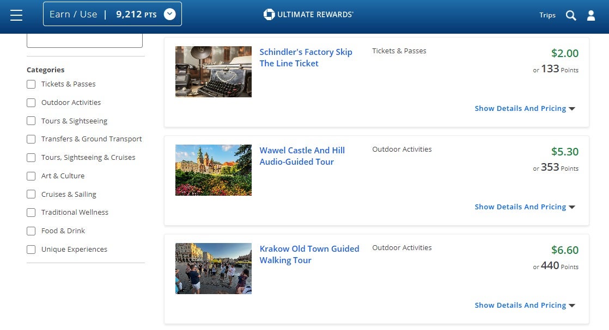Viewport: 609px width, 330px height.
Task: Expand details for Schindler's Factory ticket
Action: (x=525, y=109)
